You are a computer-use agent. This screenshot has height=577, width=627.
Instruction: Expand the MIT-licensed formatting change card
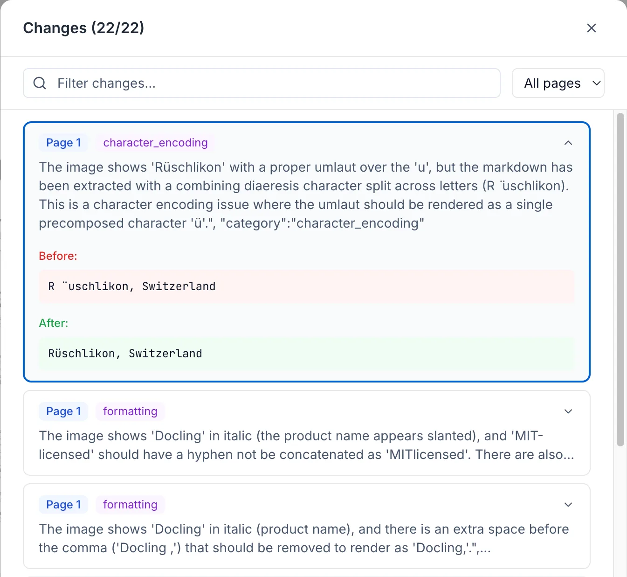(x=568, y=411)
